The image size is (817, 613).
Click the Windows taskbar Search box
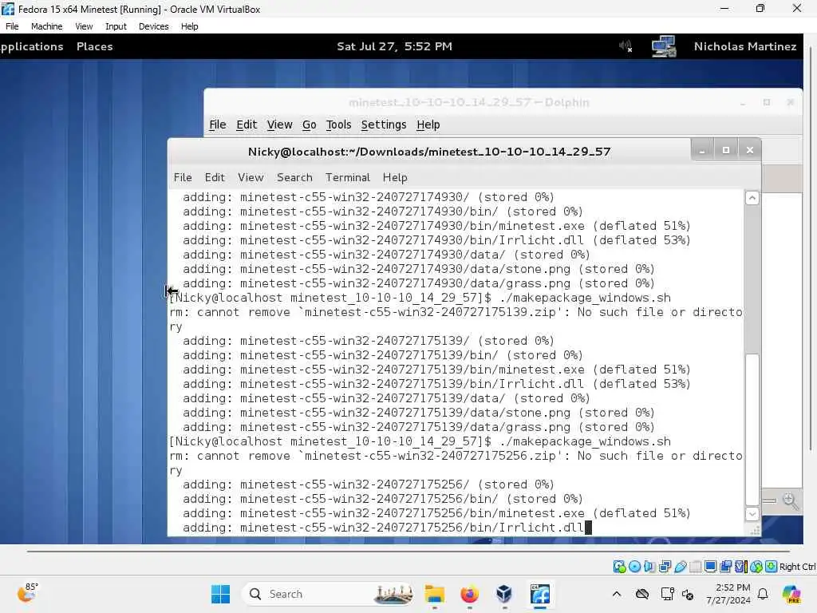pos(327,594)
